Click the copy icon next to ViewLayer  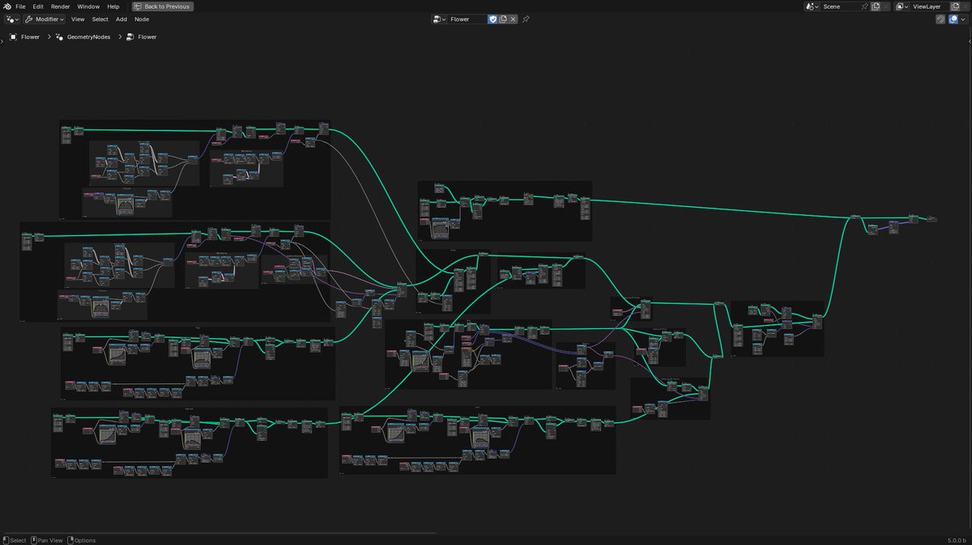coord(955,6)
